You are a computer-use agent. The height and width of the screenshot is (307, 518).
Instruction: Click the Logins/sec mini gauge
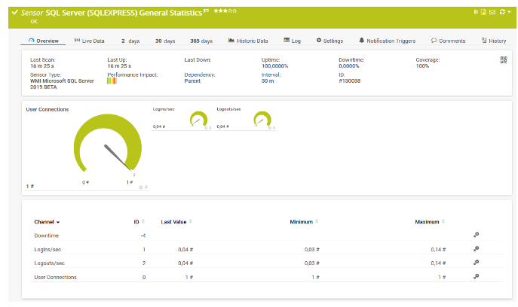point(198,120)
